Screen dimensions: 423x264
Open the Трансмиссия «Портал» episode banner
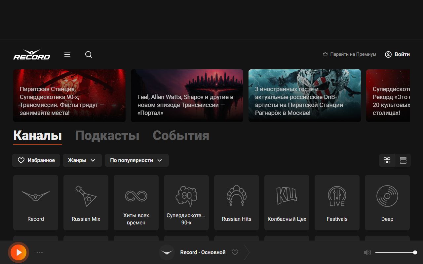tap(187, 96)
